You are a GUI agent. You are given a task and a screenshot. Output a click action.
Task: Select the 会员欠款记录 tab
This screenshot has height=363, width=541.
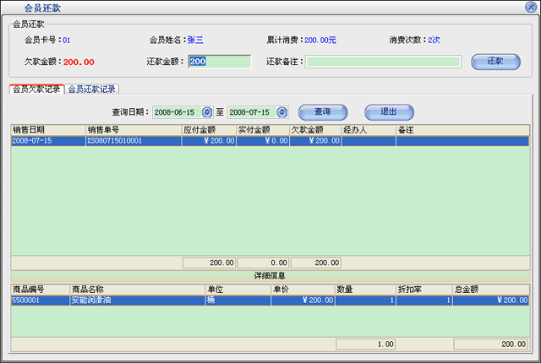[x=36, y=89]
